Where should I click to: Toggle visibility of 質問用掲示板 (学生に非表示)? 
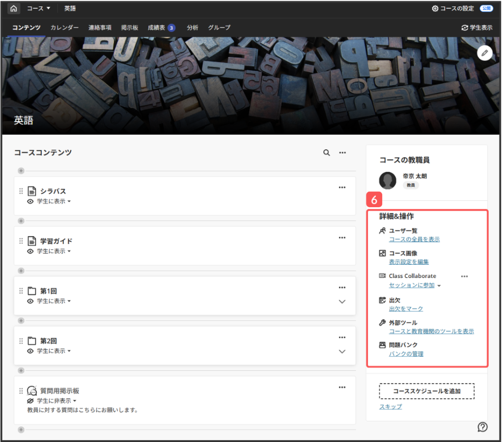53,401
